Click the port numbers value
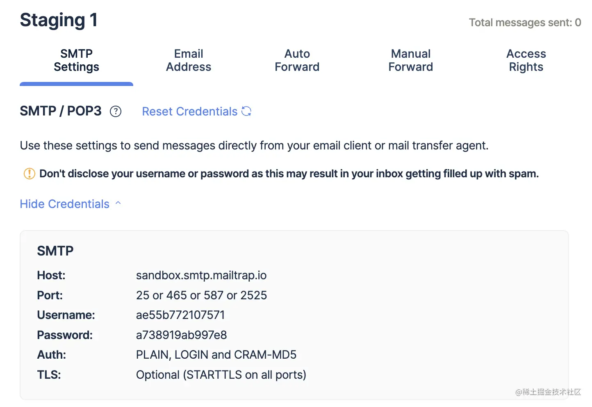Image resolution: width=592 pixels, height=407 pixels. pos(201,295)
